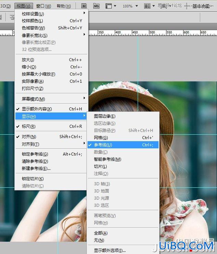Toggle 网格(G) grid with Ctrl+'
217x254 pixels.
123,138
